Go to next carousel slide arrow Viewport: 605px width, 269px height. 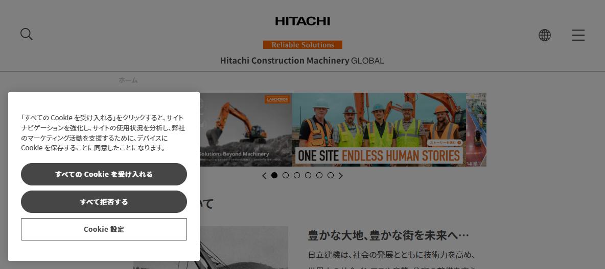point(341,175)
